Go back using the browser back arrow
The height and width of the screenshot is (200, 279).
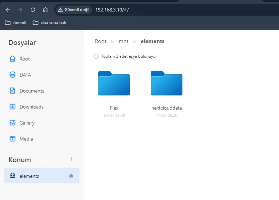click(x=8, y=10)
